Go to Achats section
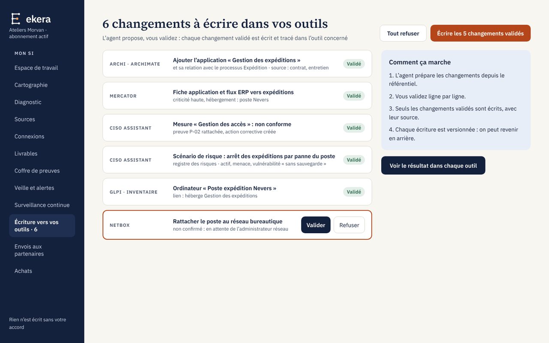Viewport: 549px width, 343px height. coord(42,271)
